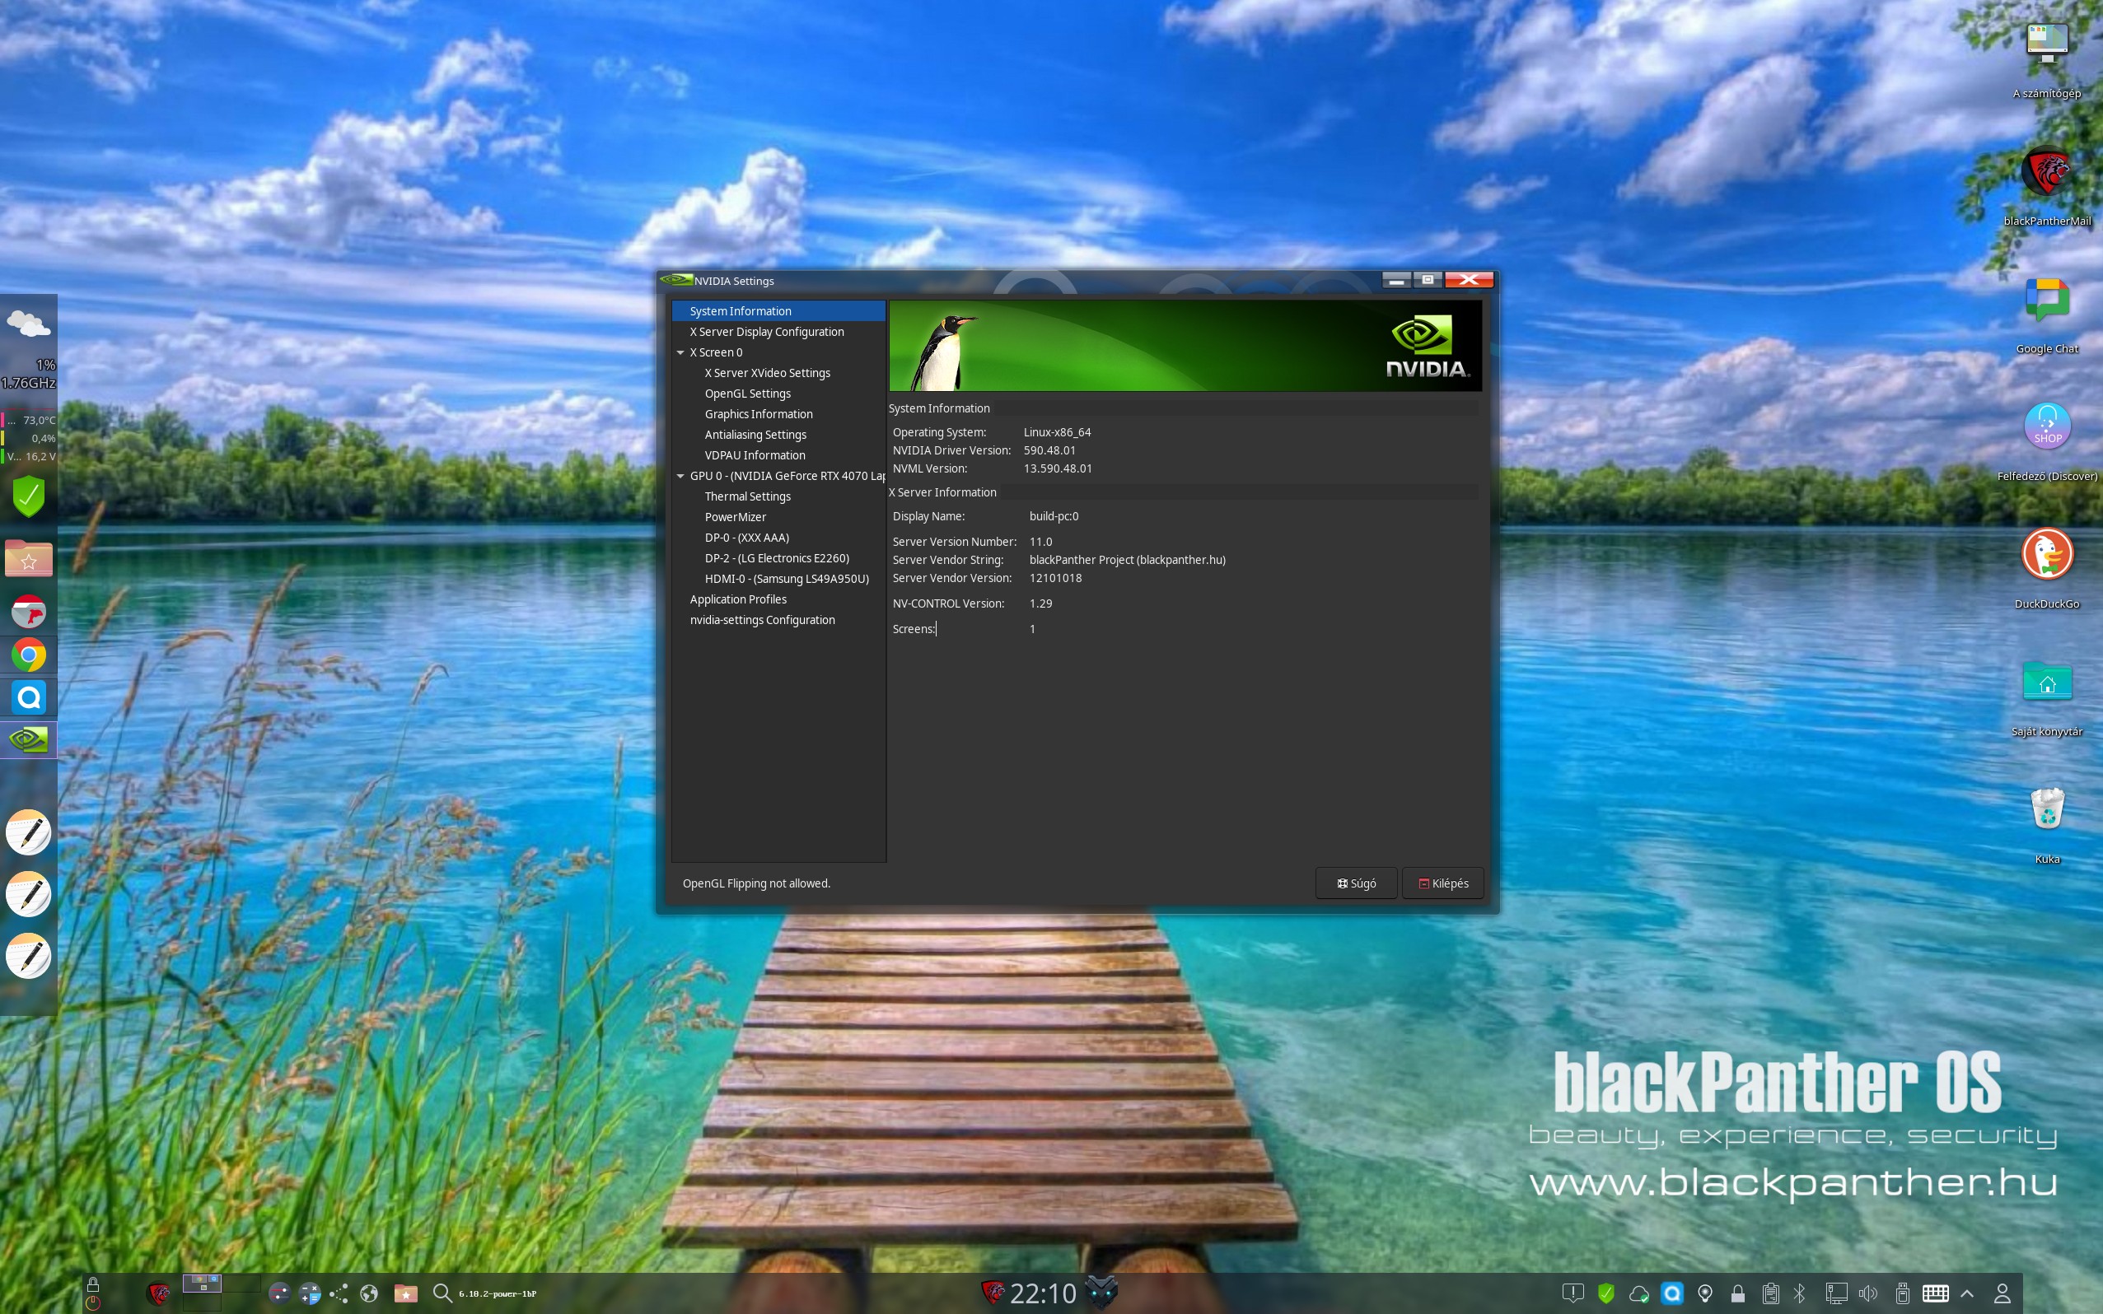Open the Kuka trash bin
The height and width of the screenshot is (1314, 2103).
[2046, 809]
